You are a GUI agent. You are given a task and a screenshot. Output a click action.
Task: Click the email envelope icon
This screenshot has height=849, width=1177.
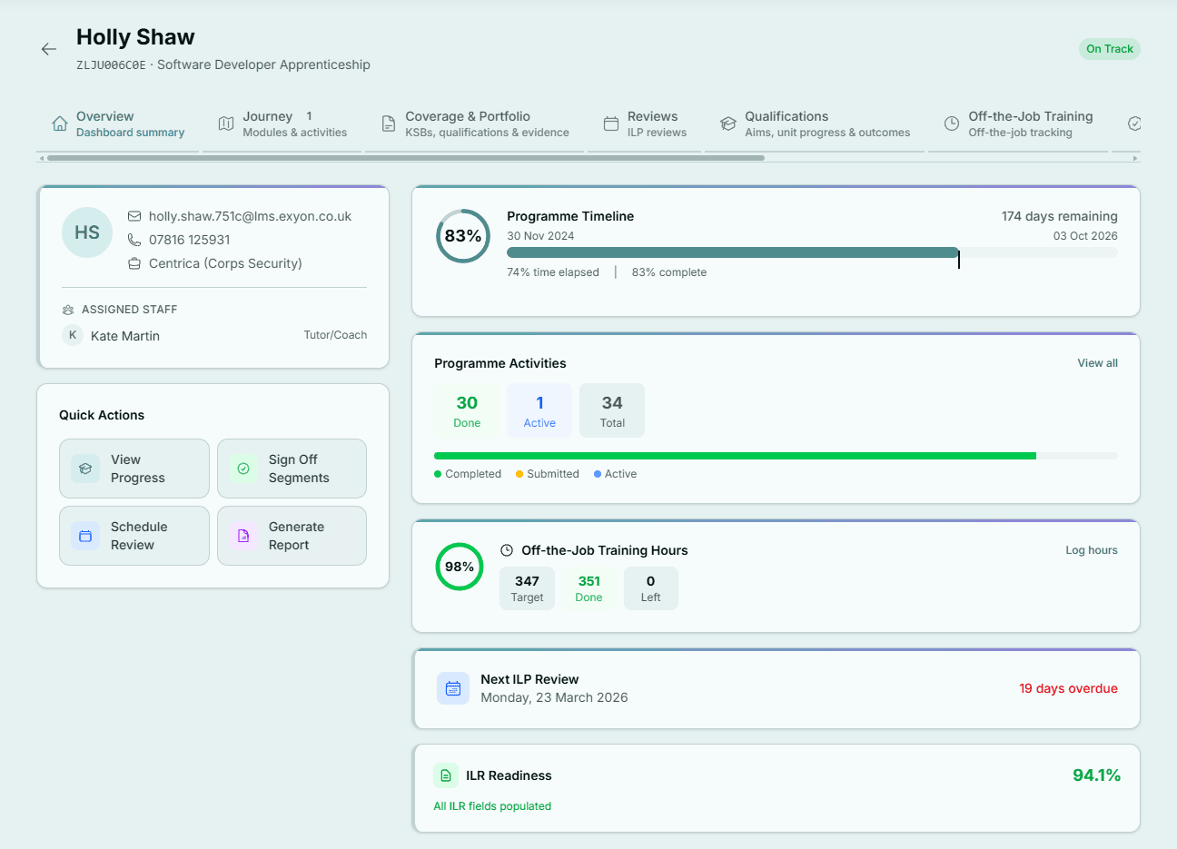coord(134,216)
